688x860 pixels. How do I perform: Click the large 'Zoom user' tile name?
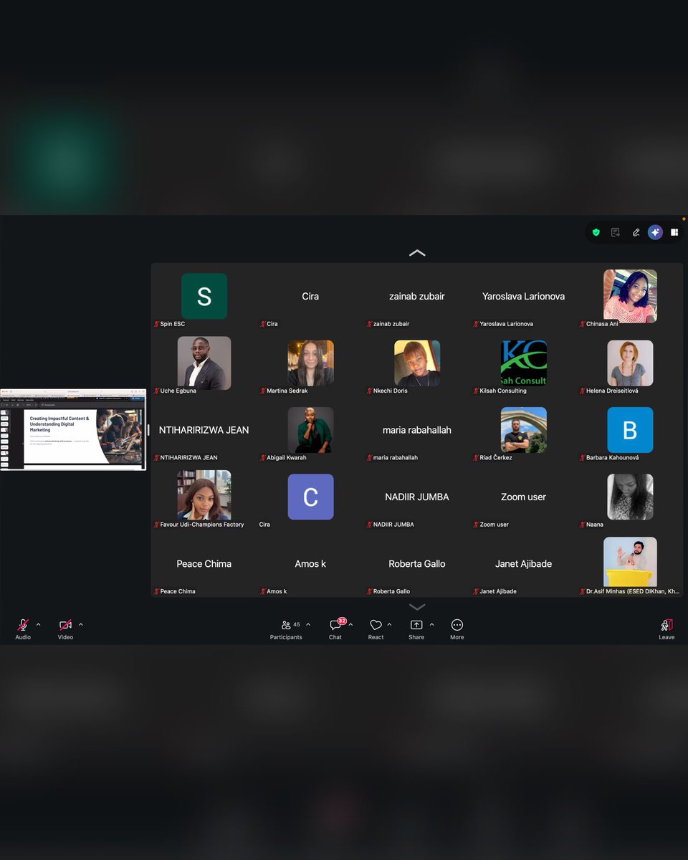tap(524, 497)
